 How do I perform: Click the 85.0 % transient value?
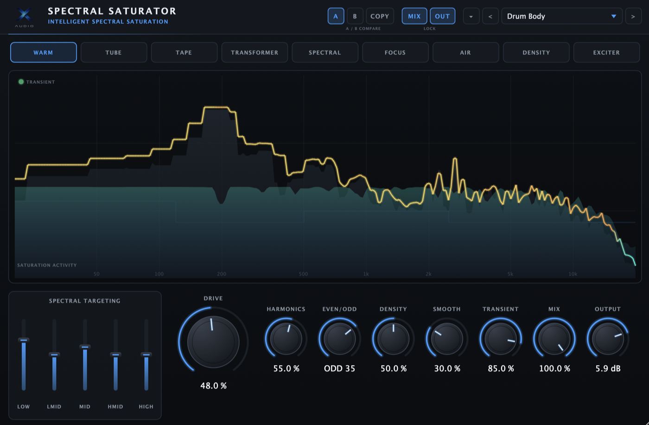pyautogui.click(x=501, y=368)
